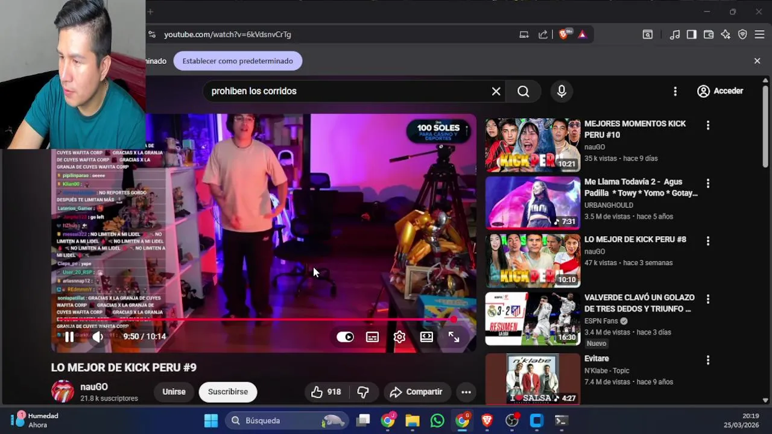The width and height of the screenshot is (772, 434).
Task: Click the Compartir share button
Action: coord(416,392)
